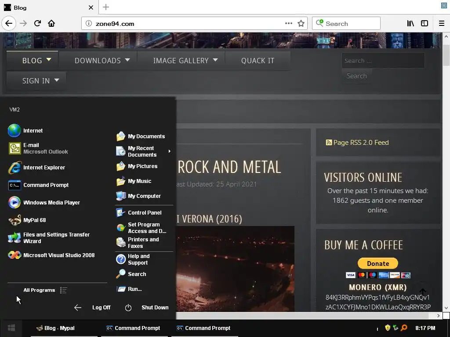
Task: Launch E-mail Microsoft Outlook from Start menu
Action: point(38,148)
